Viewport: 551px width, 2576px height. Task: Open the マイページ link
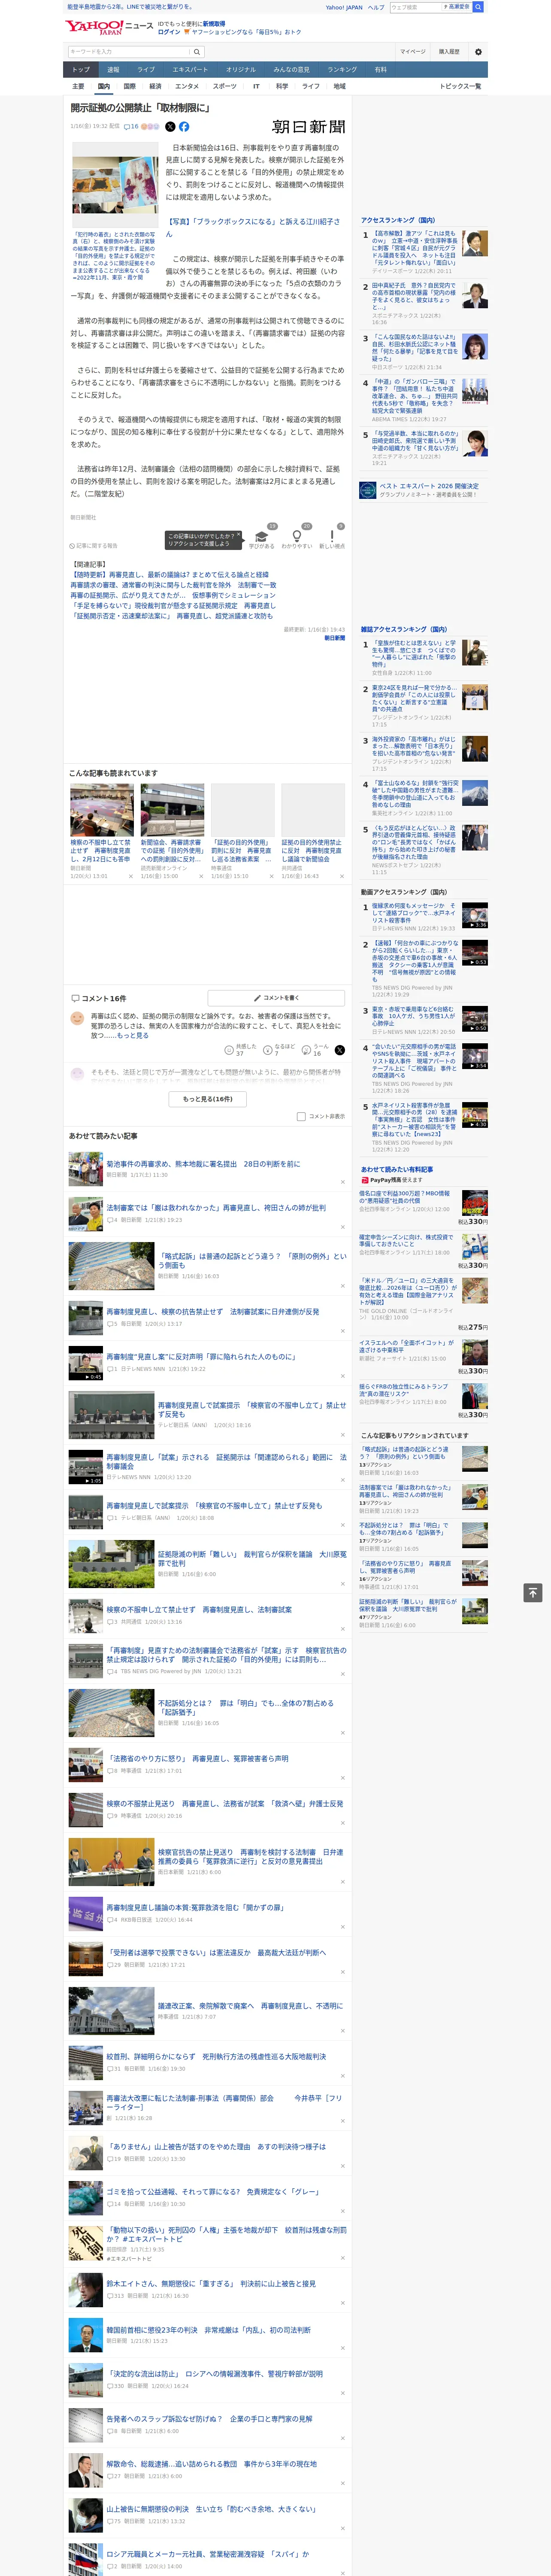point(413,52)
